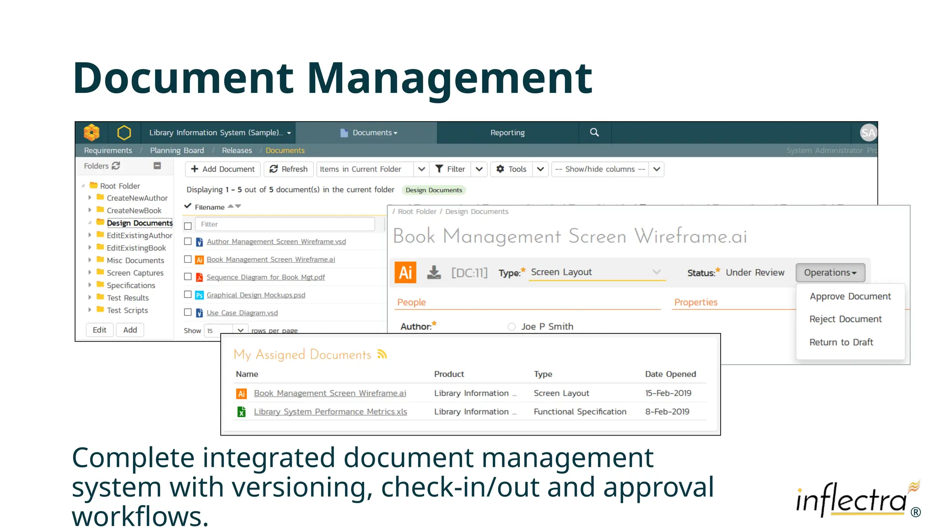Click Add Document button

click(x=223, y=169)
